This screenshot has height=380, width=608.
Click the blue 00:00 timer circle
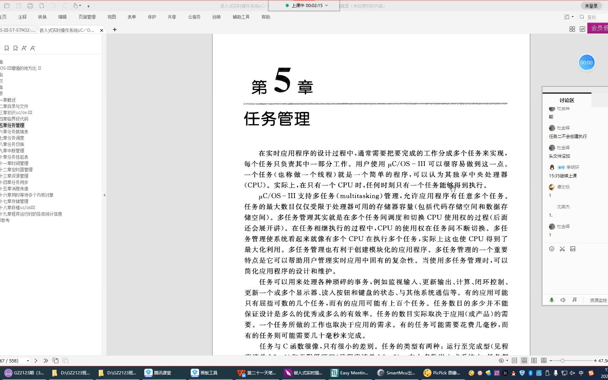point(586,63)
